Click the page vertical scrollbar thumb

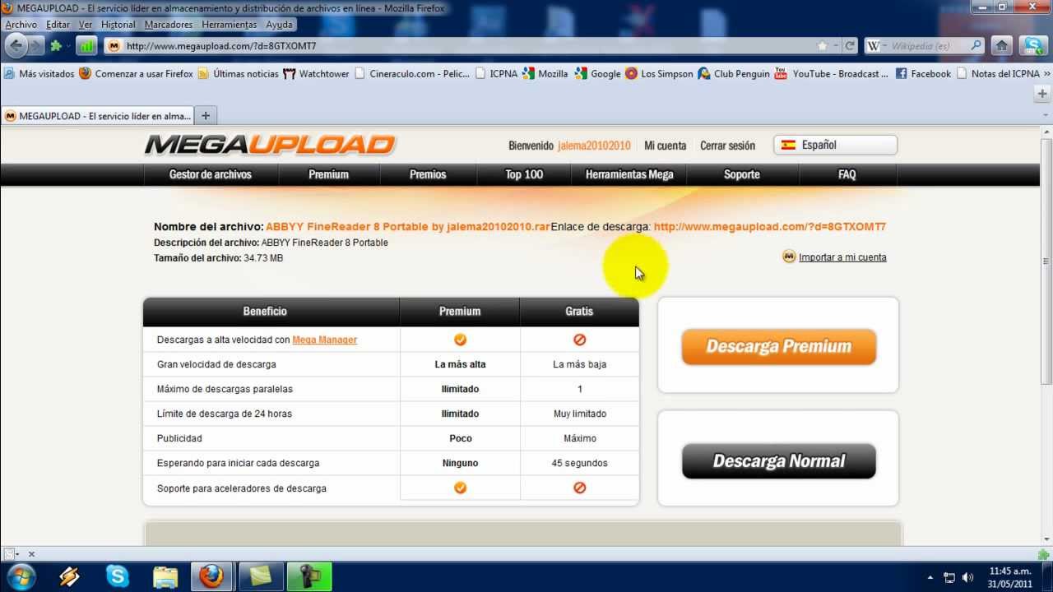(x=1046, y=261)
